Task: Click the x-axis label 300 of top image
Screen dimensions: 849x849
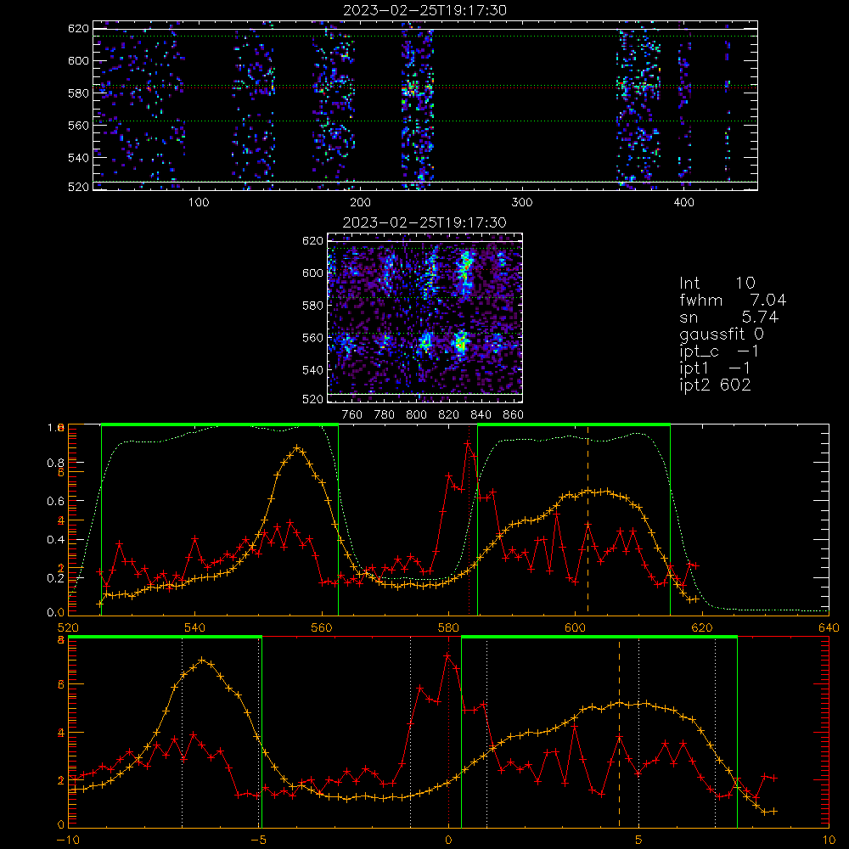Action: pos(522,203)
